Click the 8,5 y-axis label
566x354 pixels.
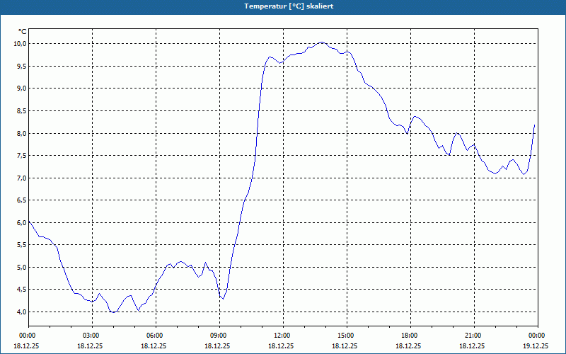pos(22,111)
